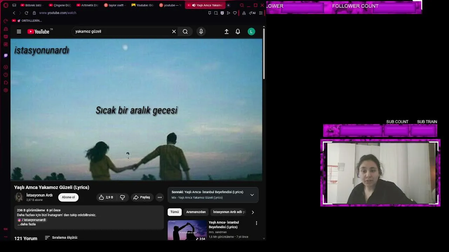
Task: Click the pin icon in the address bar
Action: [x=209, y=13]
